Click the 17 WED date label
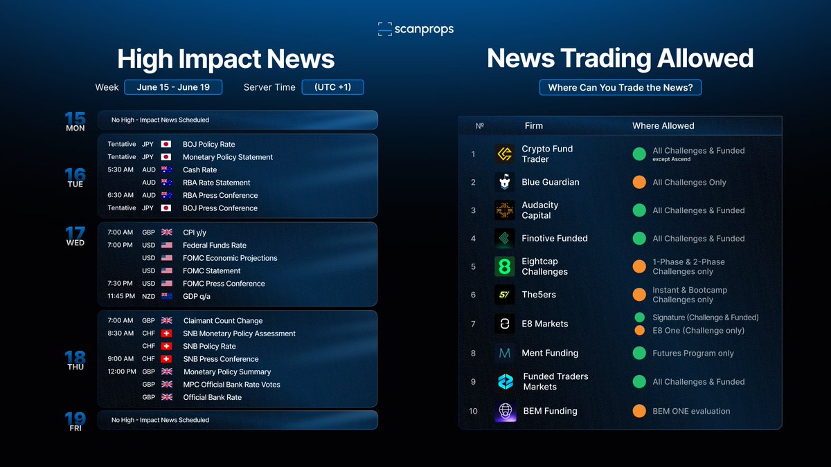The image size is (831, 467). point(75,236)
